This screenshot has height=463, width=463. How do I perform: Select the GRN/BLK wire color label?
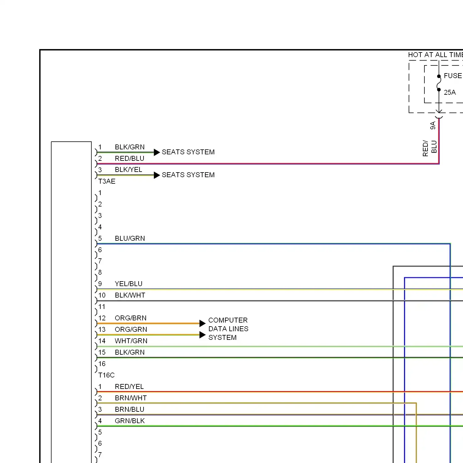click(x=130, y=421)
